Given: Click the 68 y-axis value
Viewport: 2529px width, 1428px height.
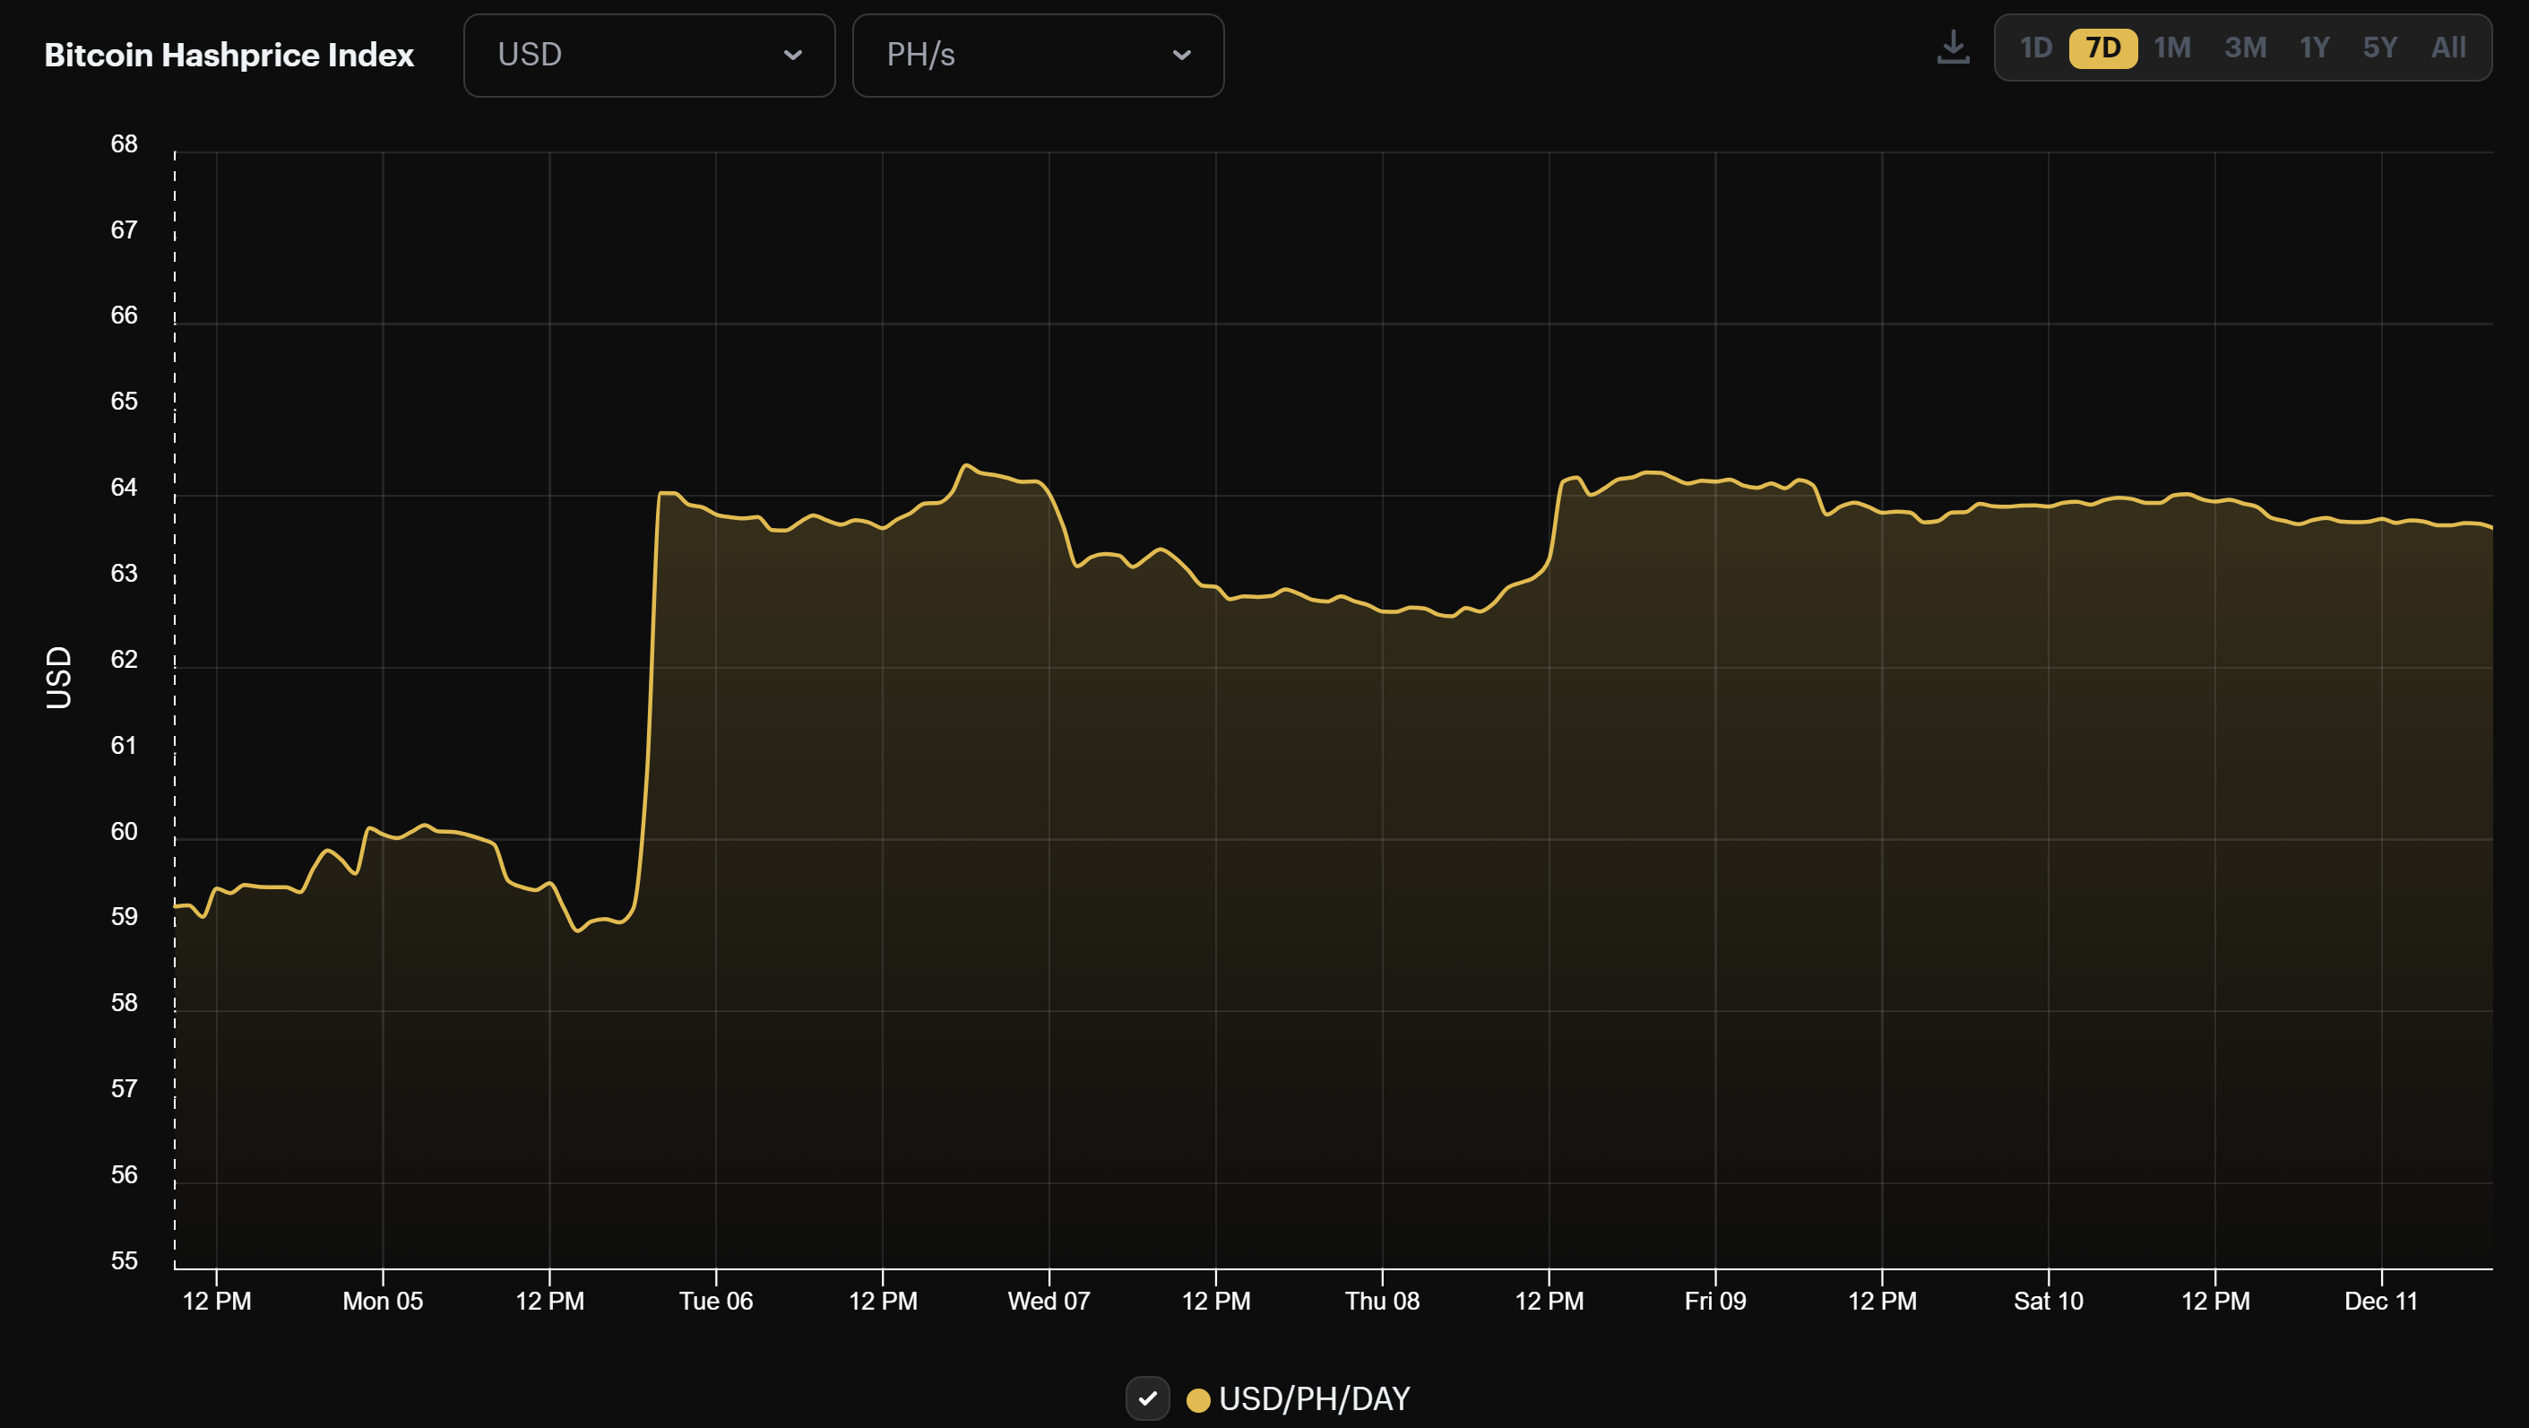Looking at the screenshot, I should click(x=124, y=143).
